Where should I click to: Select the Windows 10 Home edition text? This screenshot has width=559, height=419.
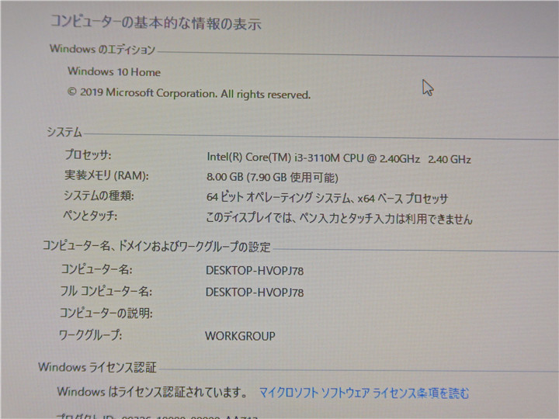[114, 71]
